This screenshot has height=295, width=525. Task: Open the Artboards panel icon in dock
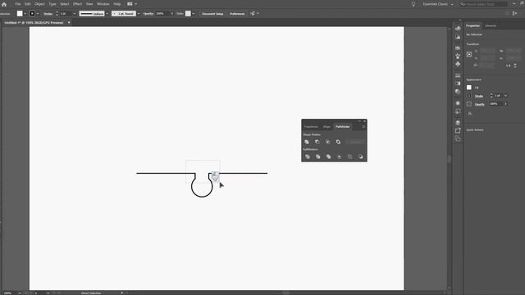coord(458,138)
